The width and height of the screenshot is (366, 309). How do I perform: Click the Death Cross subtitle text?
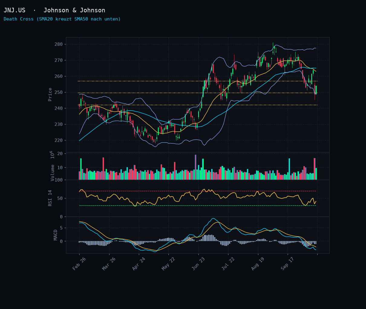point(62,19)
